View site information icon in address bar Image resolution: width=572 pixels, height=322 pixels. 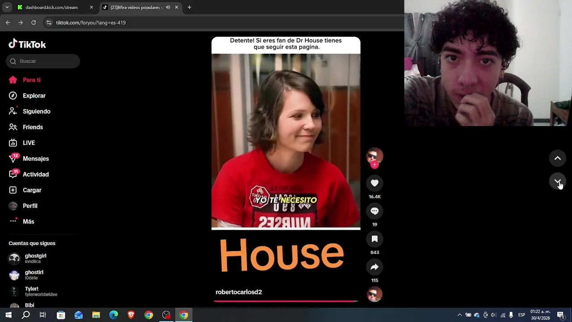[49, 22]
